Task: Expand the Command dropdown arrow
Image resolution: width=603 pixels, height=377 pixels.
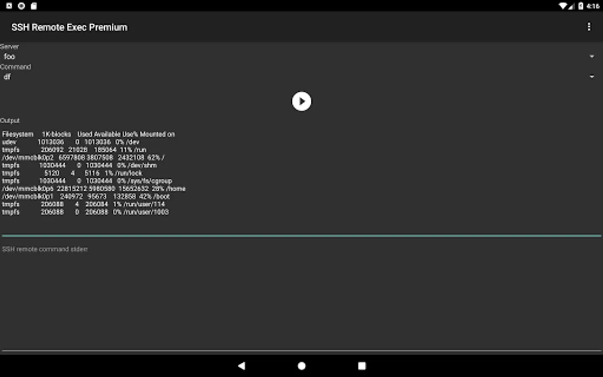Action: (592, 77)
